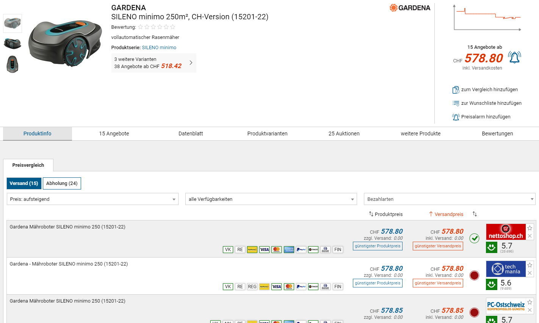Image resolution: width=539 pixels, height=323 pixels.
Task: Click the Mastercard icon in the techmania row
Action: [289, 287]
